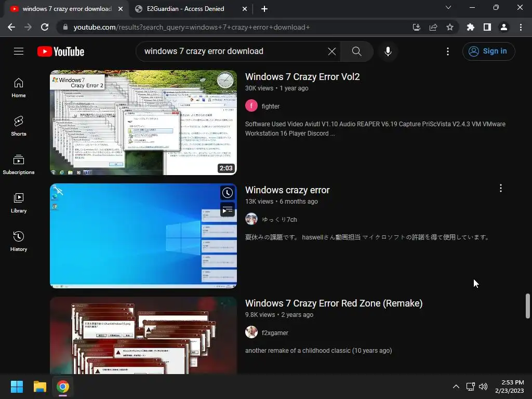Click Chrome icon in taskbar

pyautogui.click(x=63, y=387)
